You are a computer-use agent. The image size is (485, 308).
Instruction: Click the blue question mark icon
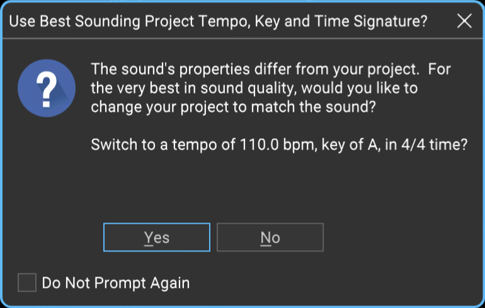47,88
